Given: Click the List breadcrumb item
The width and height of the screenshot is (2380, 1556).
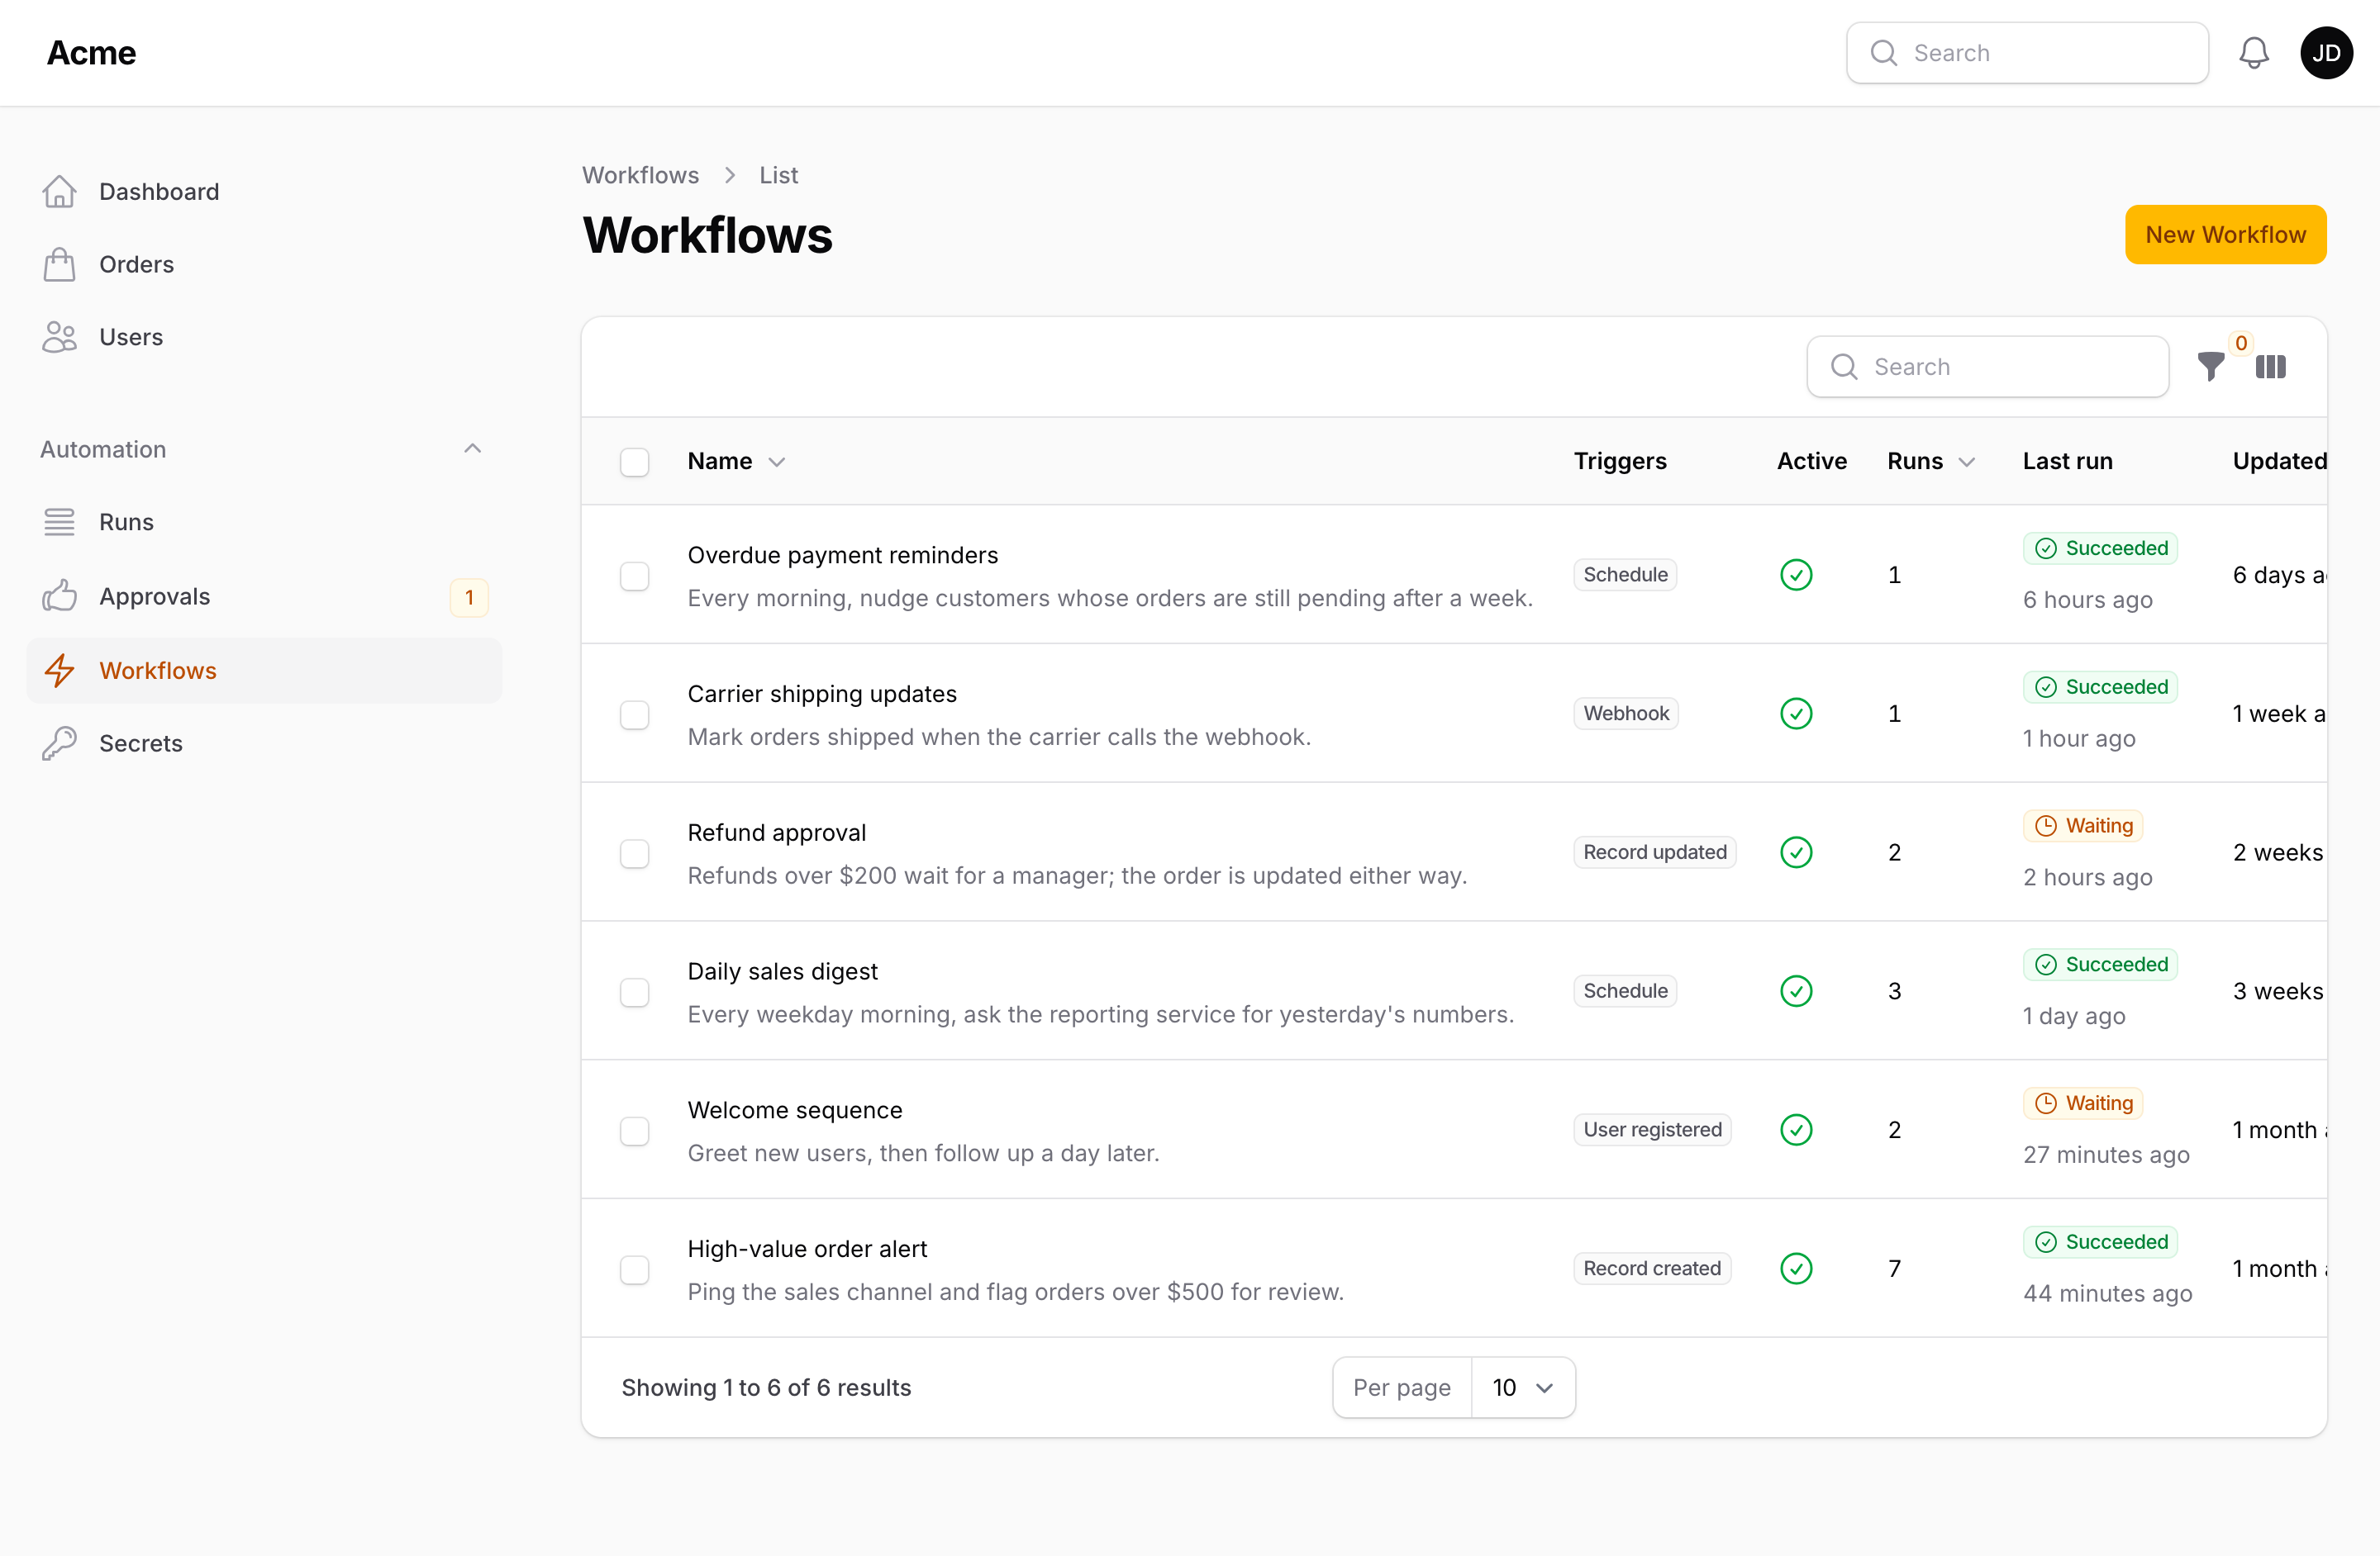Looking at the screenshot, I should pos(778,175).
